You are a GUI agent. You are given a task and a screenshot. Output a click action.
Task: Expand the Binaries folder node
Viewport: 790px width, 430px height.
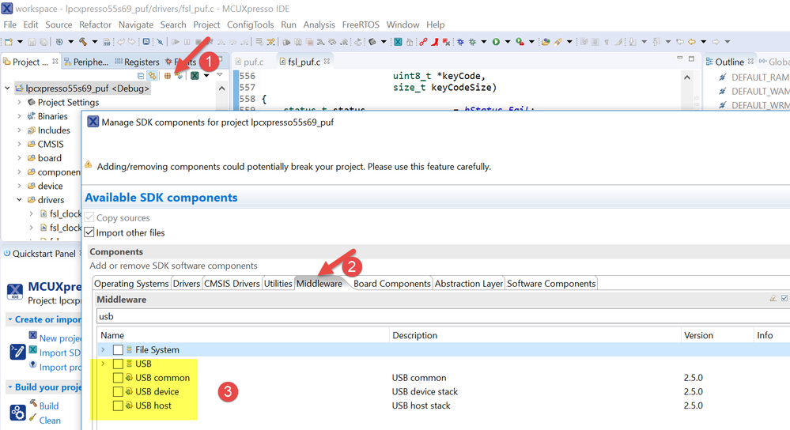coord(19,116)
